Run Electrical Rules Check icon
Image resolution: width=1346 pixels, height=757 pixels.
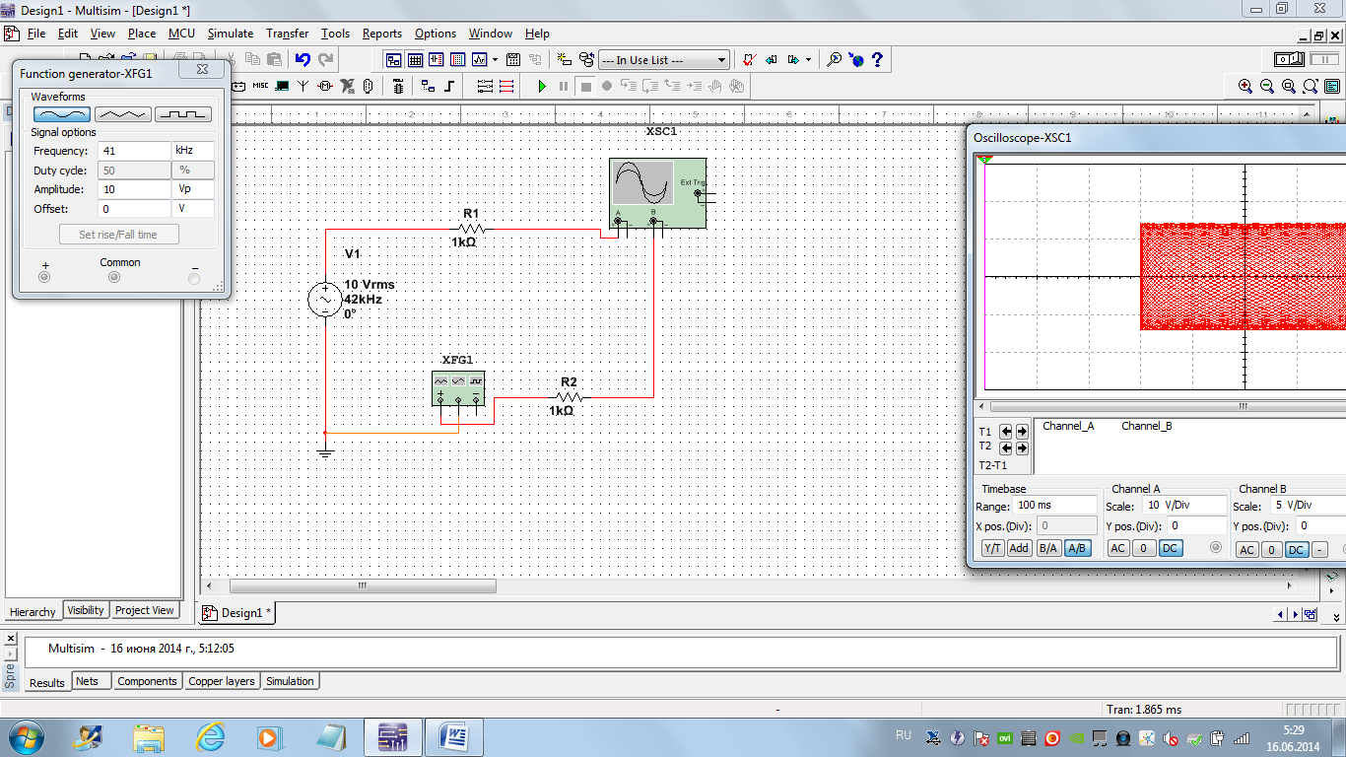(x=749, y=60)
